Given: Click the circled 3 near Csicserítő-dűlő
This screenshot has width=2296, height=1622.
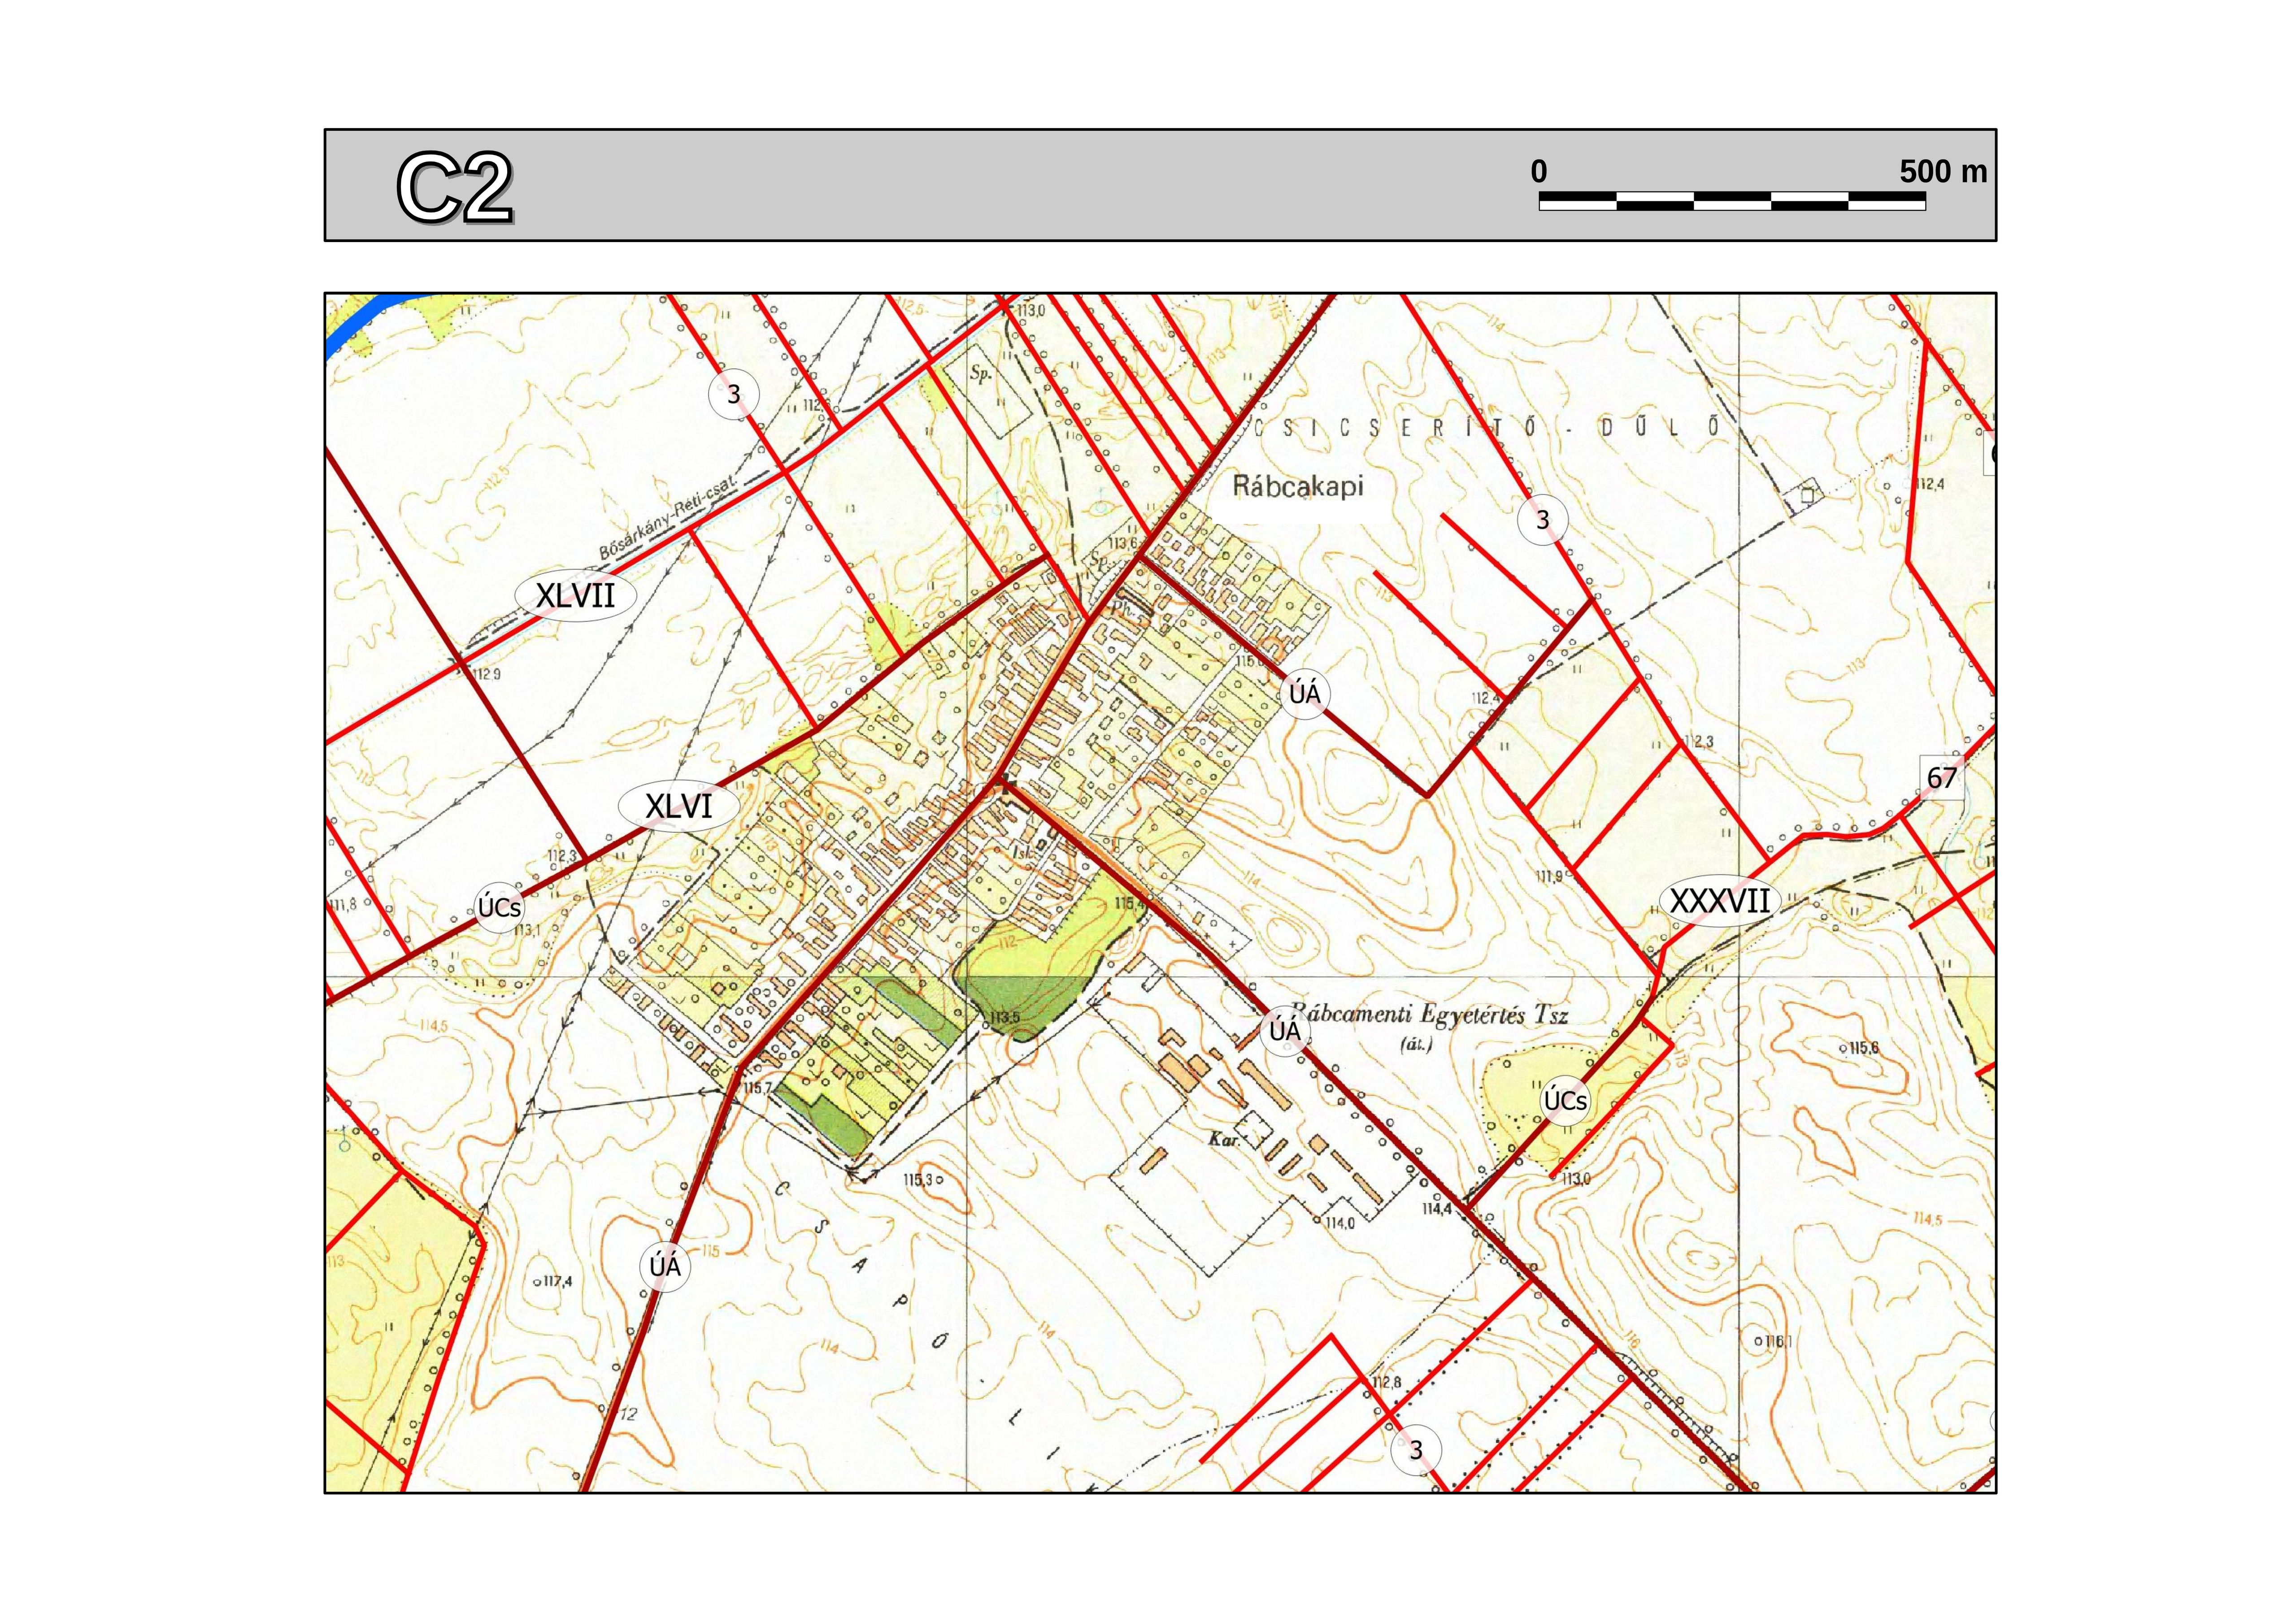Looking at the screenshot, I should tap(1542, 520).
